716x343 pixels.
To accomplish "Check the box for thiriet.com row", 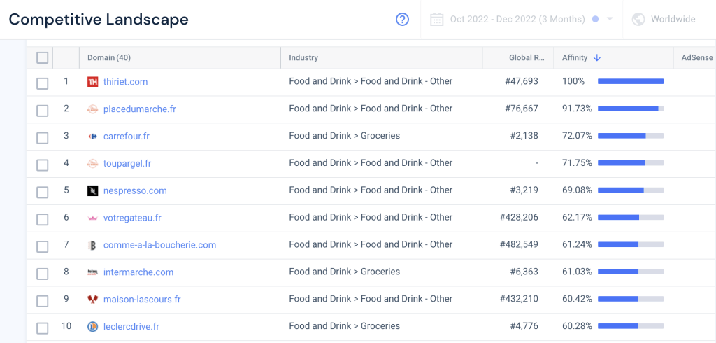I will 42,83.
